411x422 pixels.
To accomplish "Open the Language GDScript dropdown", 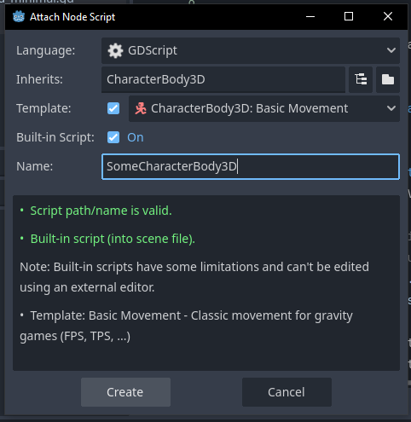I will (x=251, y=50).
